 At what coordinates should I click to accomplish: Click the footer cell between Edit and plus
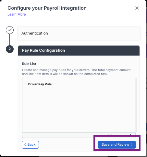[120, 135]
